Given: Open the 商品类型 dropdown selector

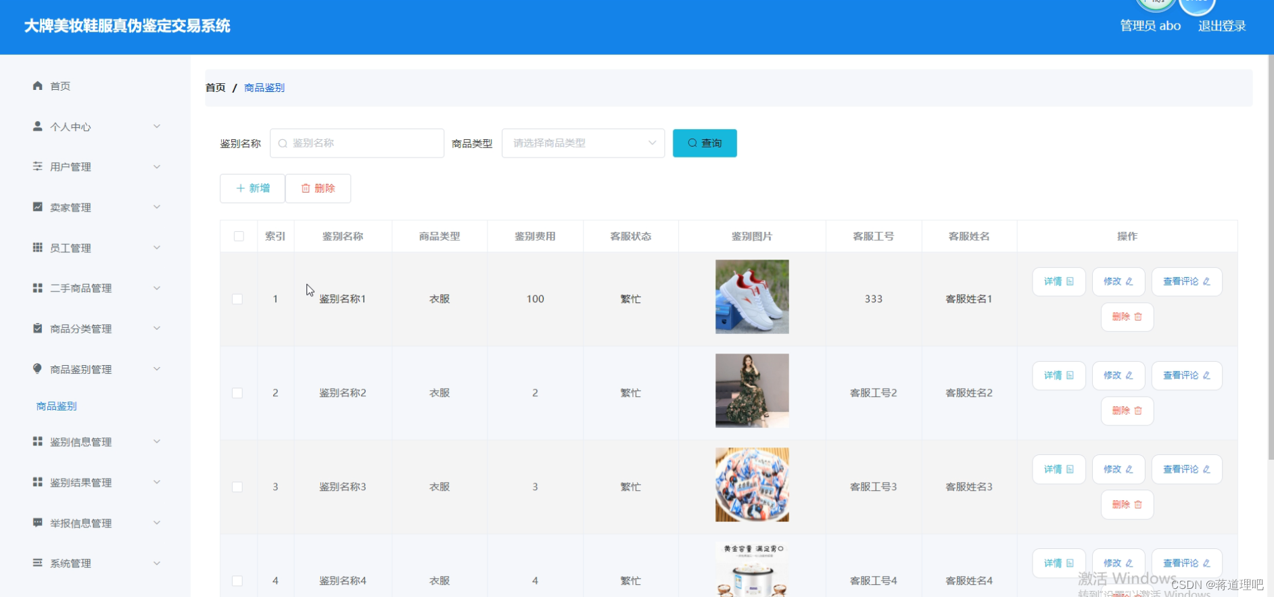Looking at the screenshot, I should [x=583, y=143].
